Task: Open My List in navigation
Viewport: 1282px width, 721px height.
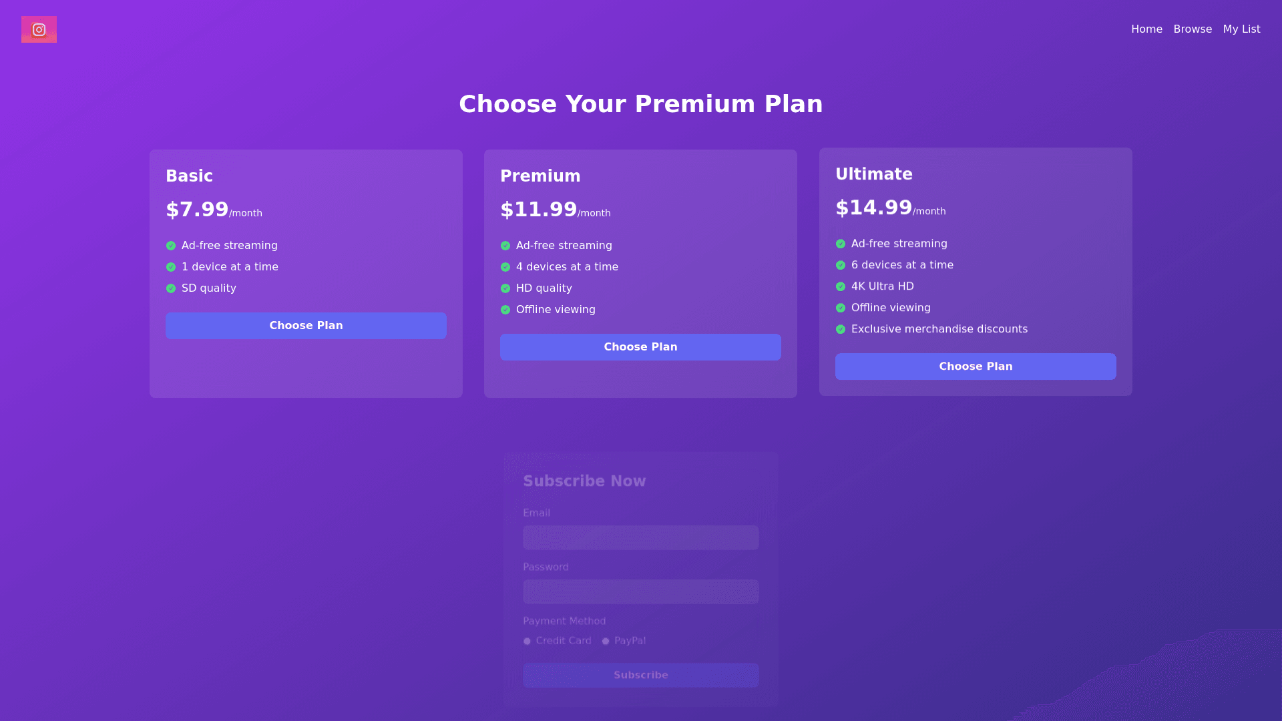Action: coord(1241,29)
